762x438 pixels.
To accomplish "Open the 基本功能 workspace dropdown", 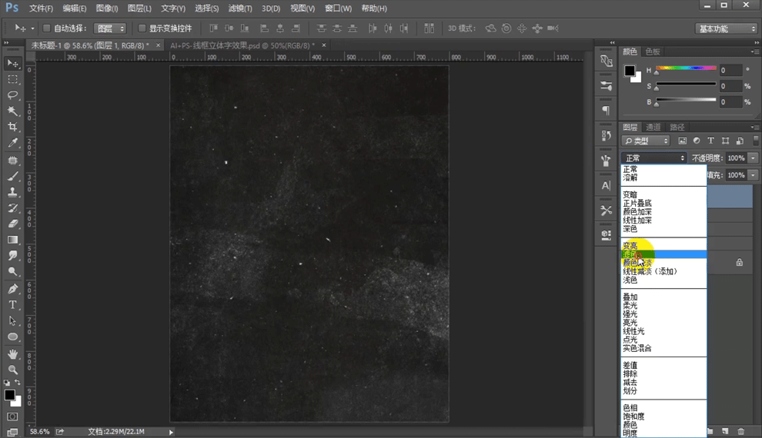I will [x=727, y=28].
